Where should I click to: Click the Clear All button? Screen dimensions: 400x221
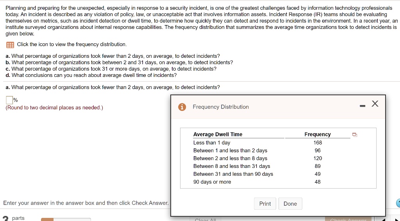point(206,219)
